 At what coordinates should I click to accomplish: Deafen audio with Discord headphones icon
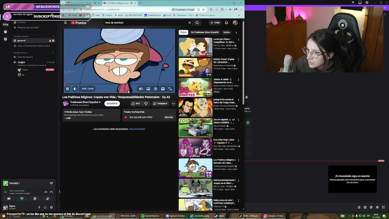click(45, 207)
